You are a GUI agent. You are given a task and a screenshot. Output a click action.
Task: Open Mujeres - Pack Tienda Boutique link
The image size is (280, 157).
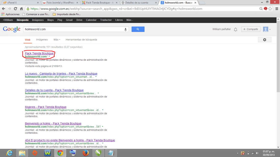coord(46,107)
